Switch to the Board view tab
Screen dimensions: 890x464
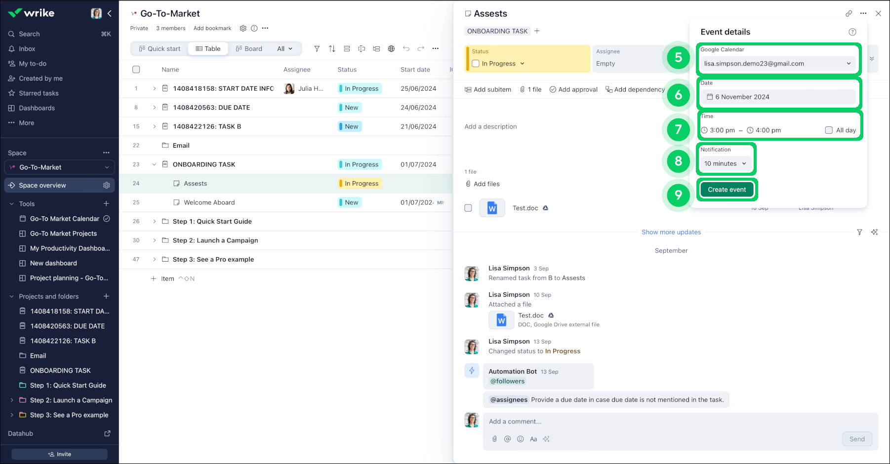point(249,48)
